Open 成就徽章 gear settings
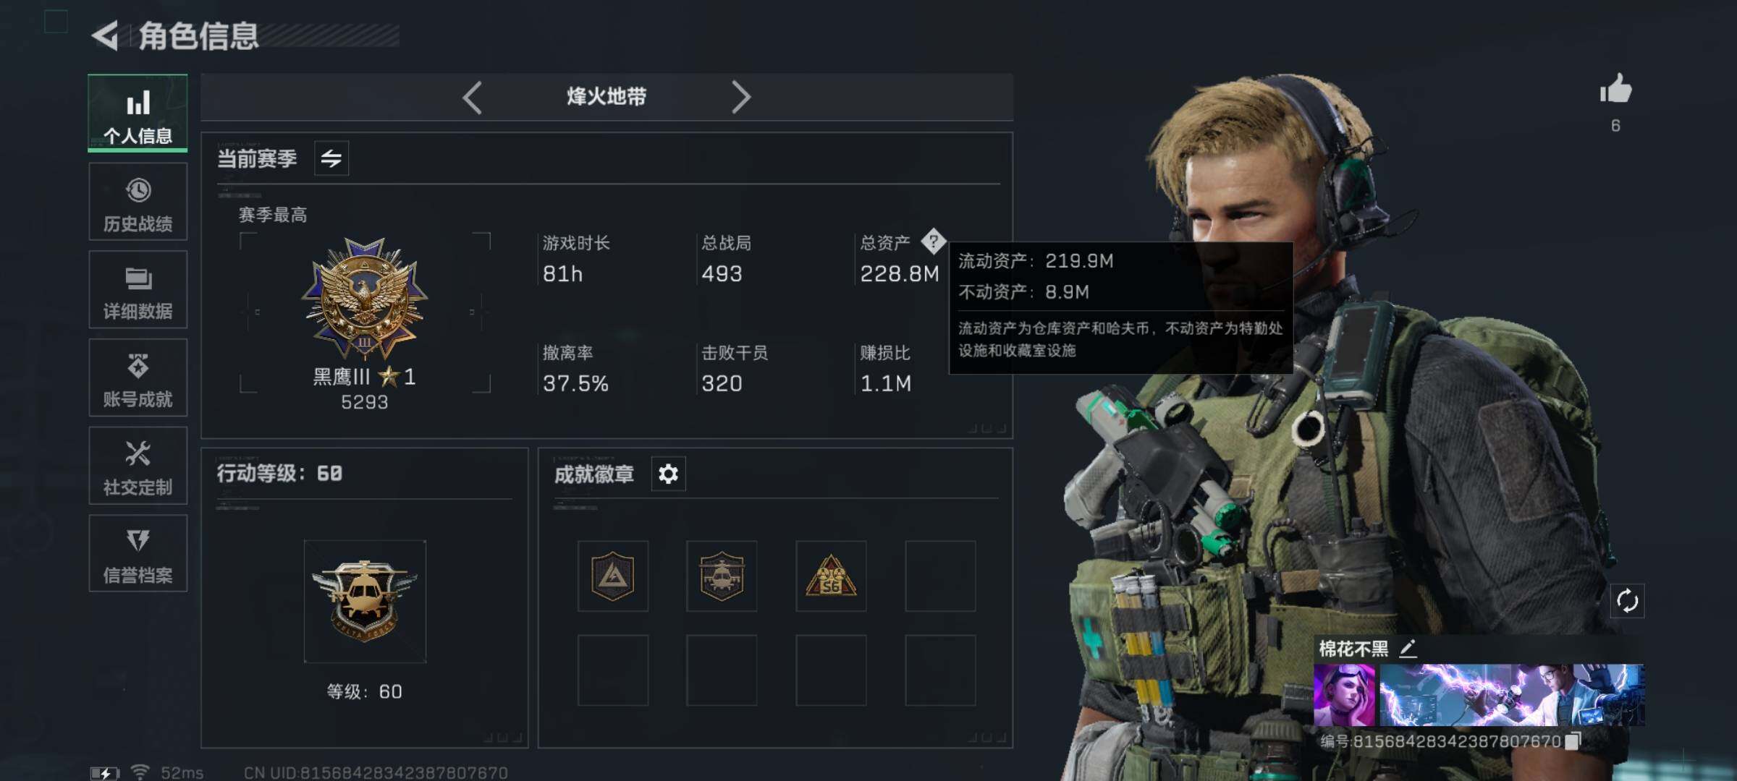 [x=668, y=474]
